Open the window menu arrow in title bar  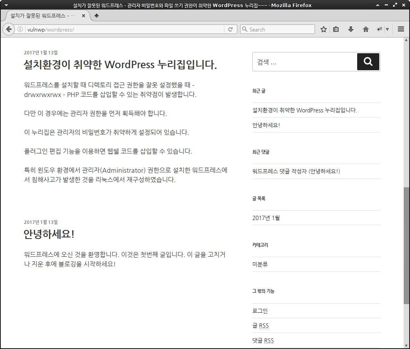click(x=6, y=5)
